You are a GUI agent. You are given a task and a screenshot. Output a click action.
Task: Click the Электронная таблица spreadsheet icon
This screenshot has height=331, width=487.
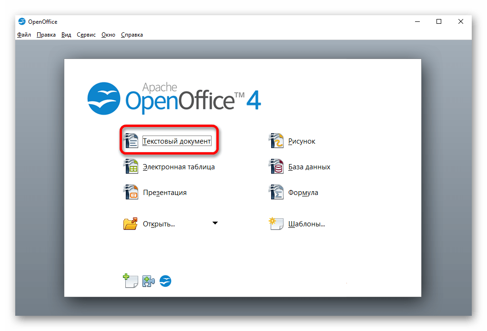(131, 166)
